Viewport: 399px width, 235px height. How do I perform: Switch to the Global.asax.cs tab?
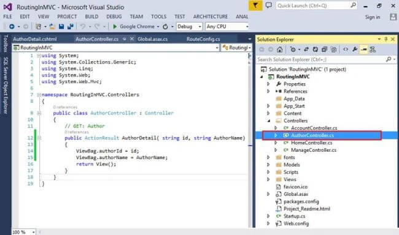pyautogui.click(x=152, y=39)
